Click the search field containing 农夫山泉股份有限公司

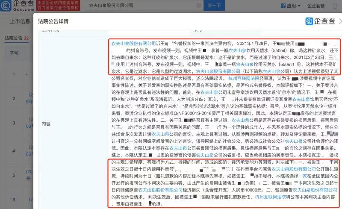pos(144,6)
